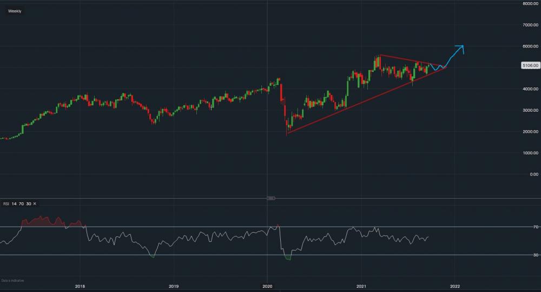Click the "Data is indicative" notice

(x=12, y=281)
